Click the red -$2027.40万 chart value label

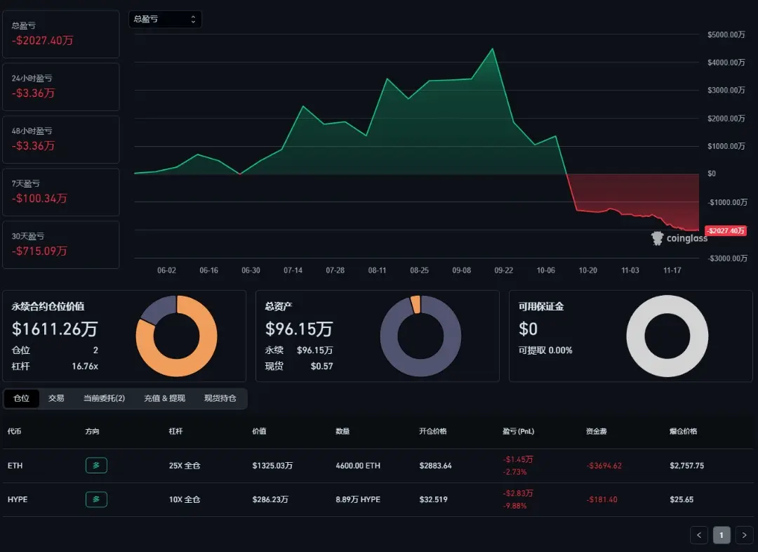pos(726,231)
